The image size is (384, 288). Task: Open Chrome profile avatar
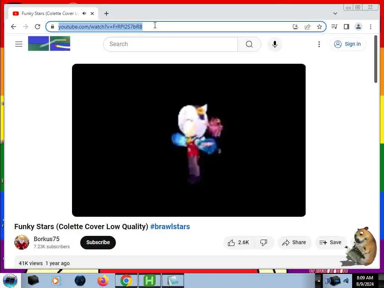(x=358, y=27)
